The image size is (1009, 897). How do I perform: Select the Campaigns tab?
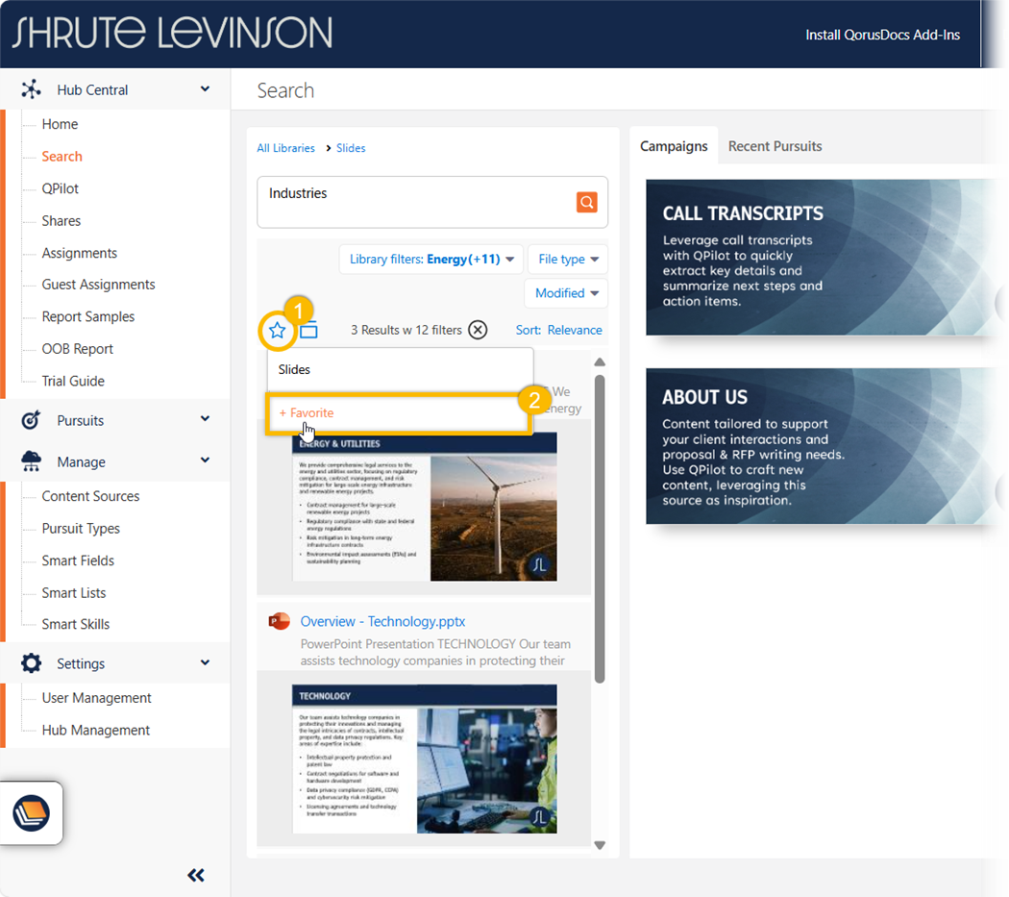[x=674, y=146]
